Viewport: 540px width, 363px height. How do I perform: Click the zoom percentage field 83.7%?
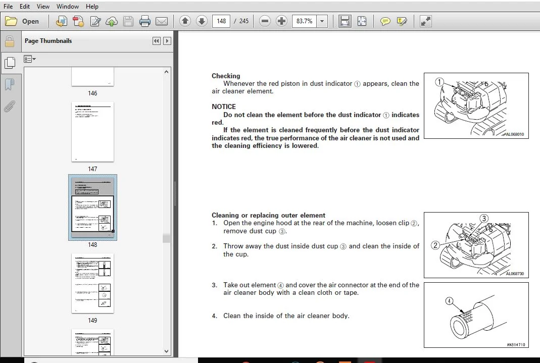pyautogui.click(x=305, y=21)
